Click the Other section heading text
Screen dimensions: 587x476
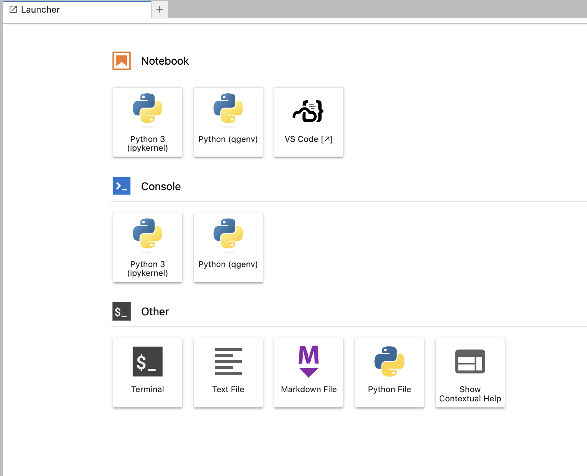click(x=155, y=311)
